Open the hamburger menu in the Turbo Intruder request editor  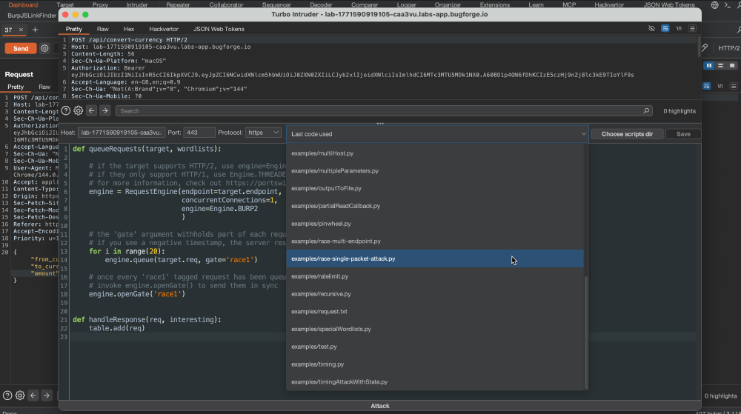pos(692,29)
